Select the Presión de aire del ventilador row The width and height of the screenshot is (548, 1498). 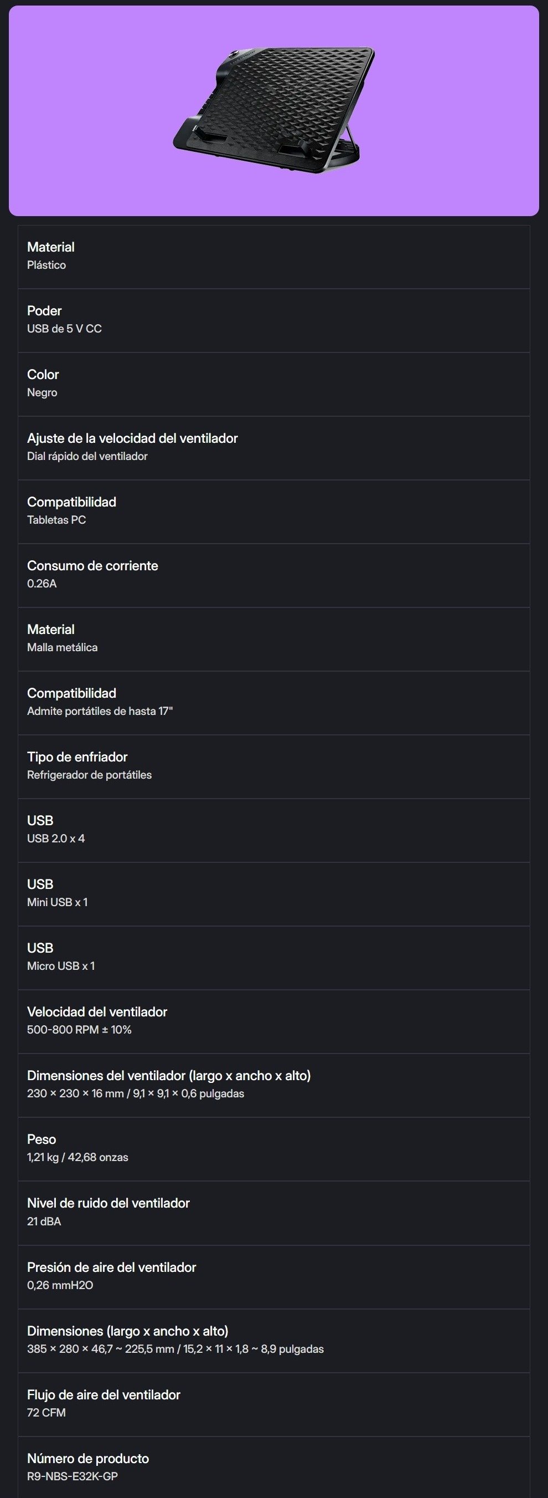(x=273, y=1276)
